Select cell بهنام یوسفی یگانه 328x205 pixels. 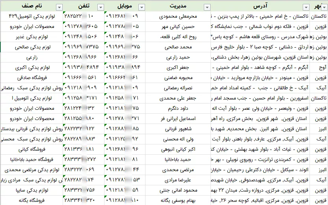pos(178,200)
